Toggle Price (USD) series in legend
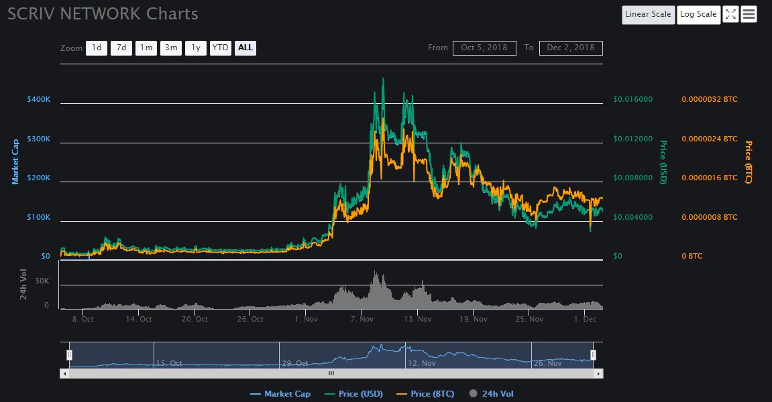This screenshot has width=772, height=402. coord(354,394)
